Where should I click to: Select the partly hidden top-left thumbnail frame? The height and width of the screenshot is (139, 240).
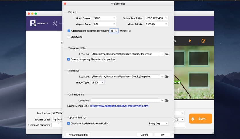[x=179, y=58]
